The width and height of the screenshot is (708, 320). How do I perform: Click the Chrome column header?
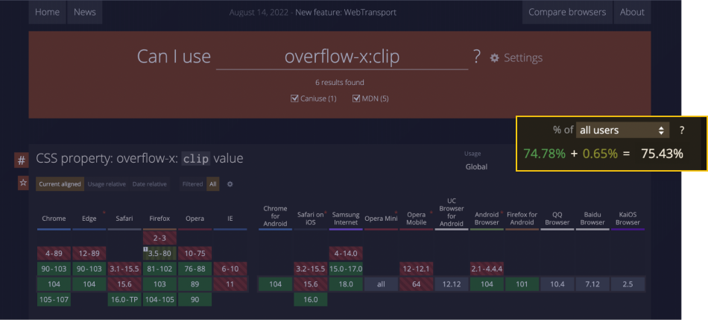tap(54, 219)
